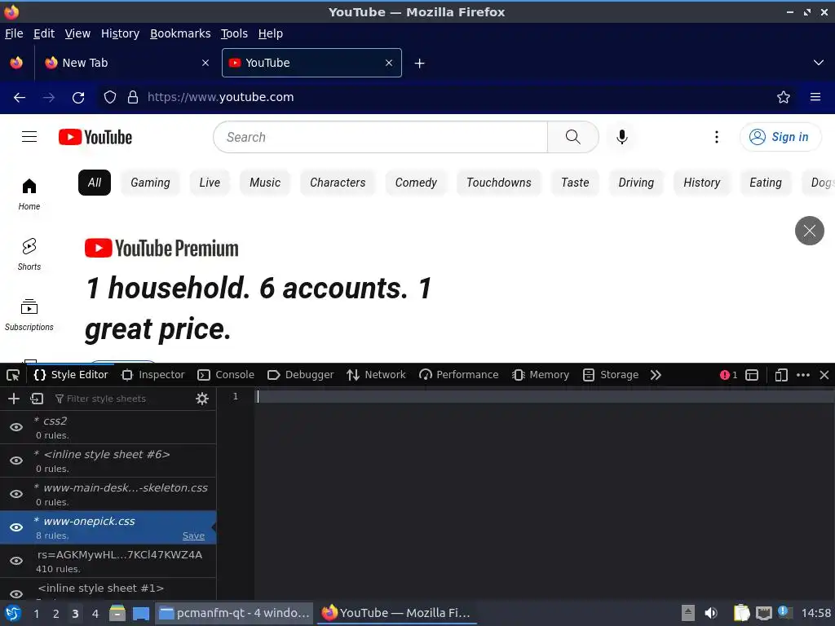Open the File menu

click(x=14, y=33)
